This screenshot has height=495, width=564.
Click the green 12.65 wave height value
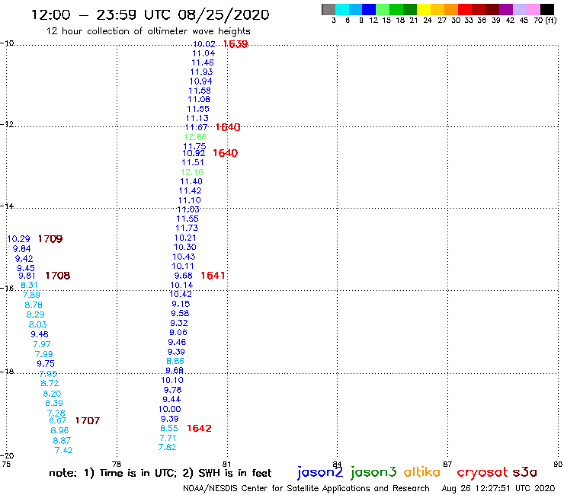click(x=195, y=137)
